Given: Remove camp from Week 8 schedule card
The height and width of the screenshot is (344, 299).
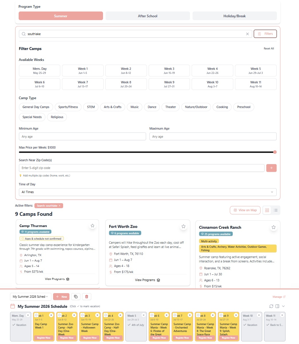Looking at the screenshot, I should (x=213, y=315).
